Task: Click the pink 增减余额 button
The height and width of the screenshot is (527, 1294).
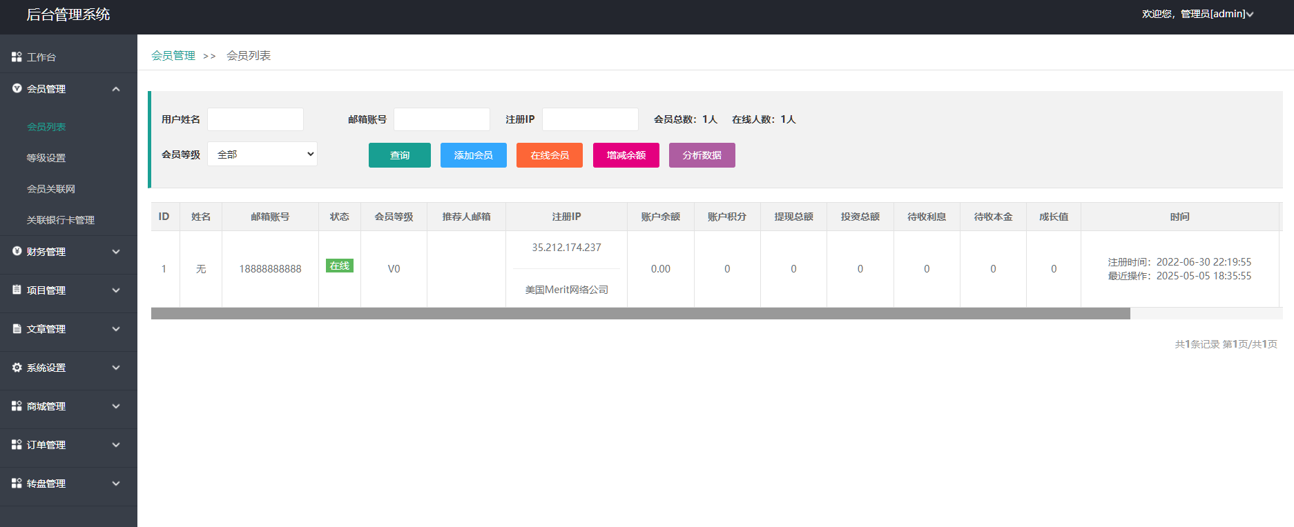Action: tap(626, 155)
